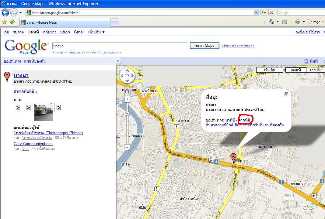Click the red A marker beside the บางนา result

tap(7, 77)
